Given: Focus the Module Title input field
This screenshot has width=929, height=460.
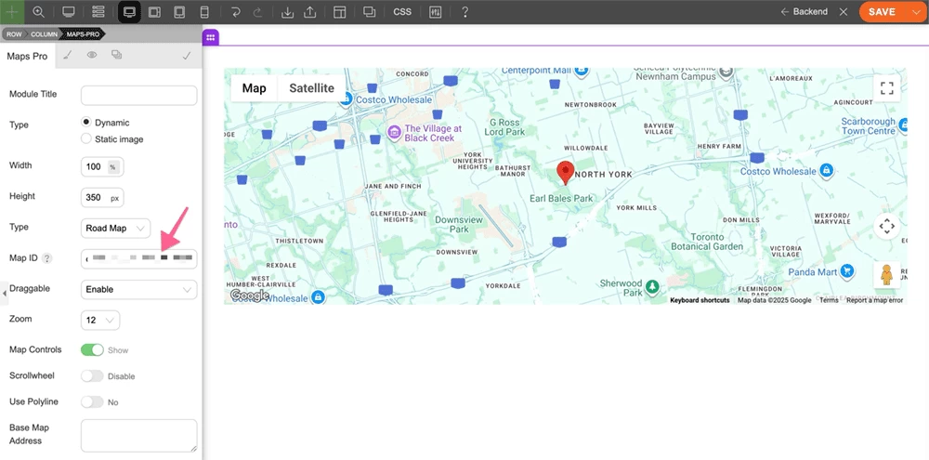Looking at the screenshot, I should tap(138, 95).
